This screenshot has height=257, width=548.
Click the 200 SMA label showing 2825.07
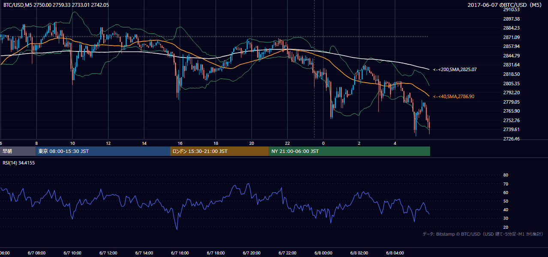pyautogui.click(x=455, y=69)
